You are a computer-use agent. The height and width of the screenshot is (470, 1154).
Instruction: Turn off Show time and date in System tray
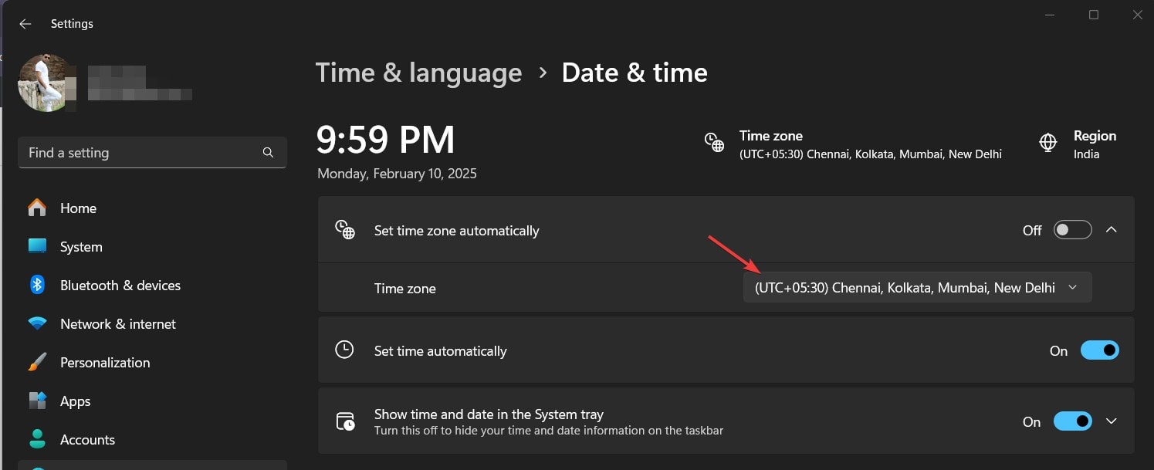[x=1073, y=421]
